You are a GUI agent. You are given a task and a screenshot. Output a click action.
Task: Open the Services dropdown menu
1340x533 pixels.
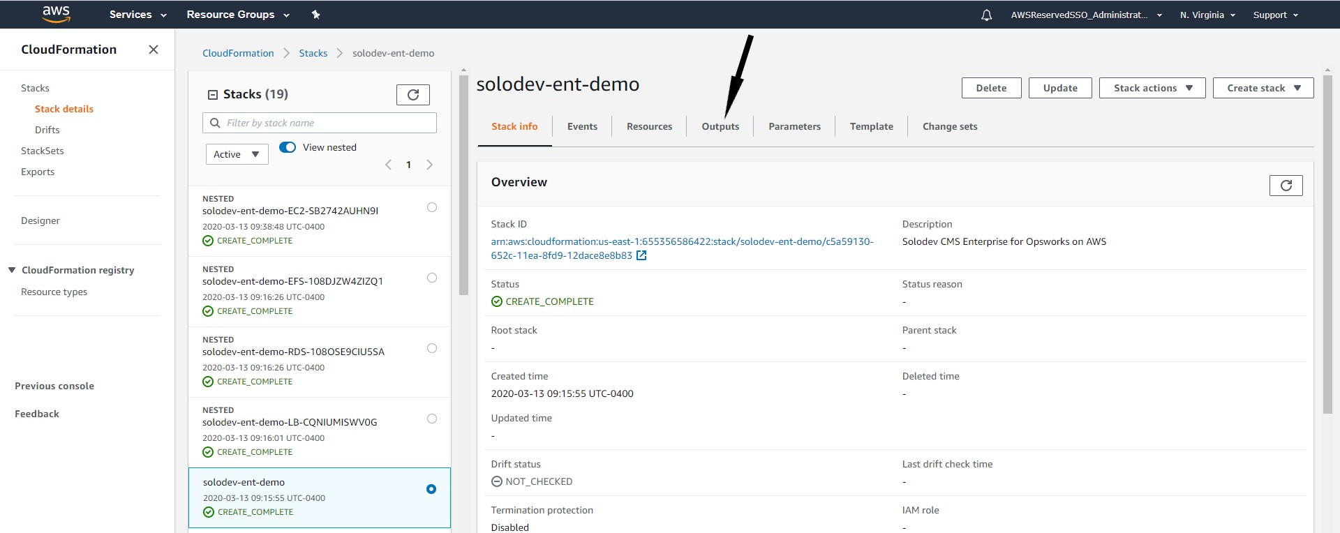click(x=138, y=15)
